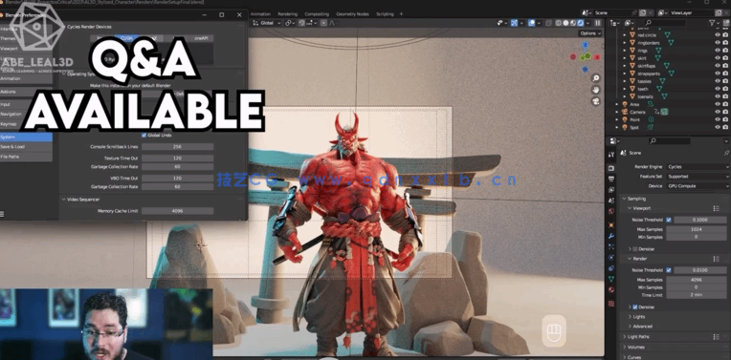Viewport: 731px width, 360px height.
Task: Click the viewport pan hand icon
Action: 596,90
